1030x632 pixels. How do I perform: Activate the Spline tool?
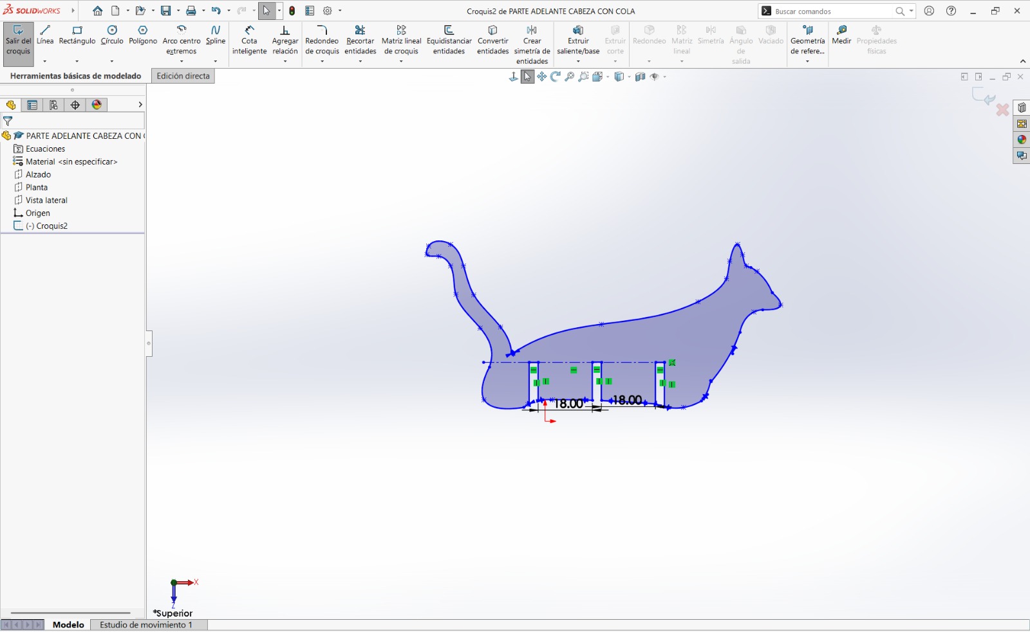tap(216, 35)
